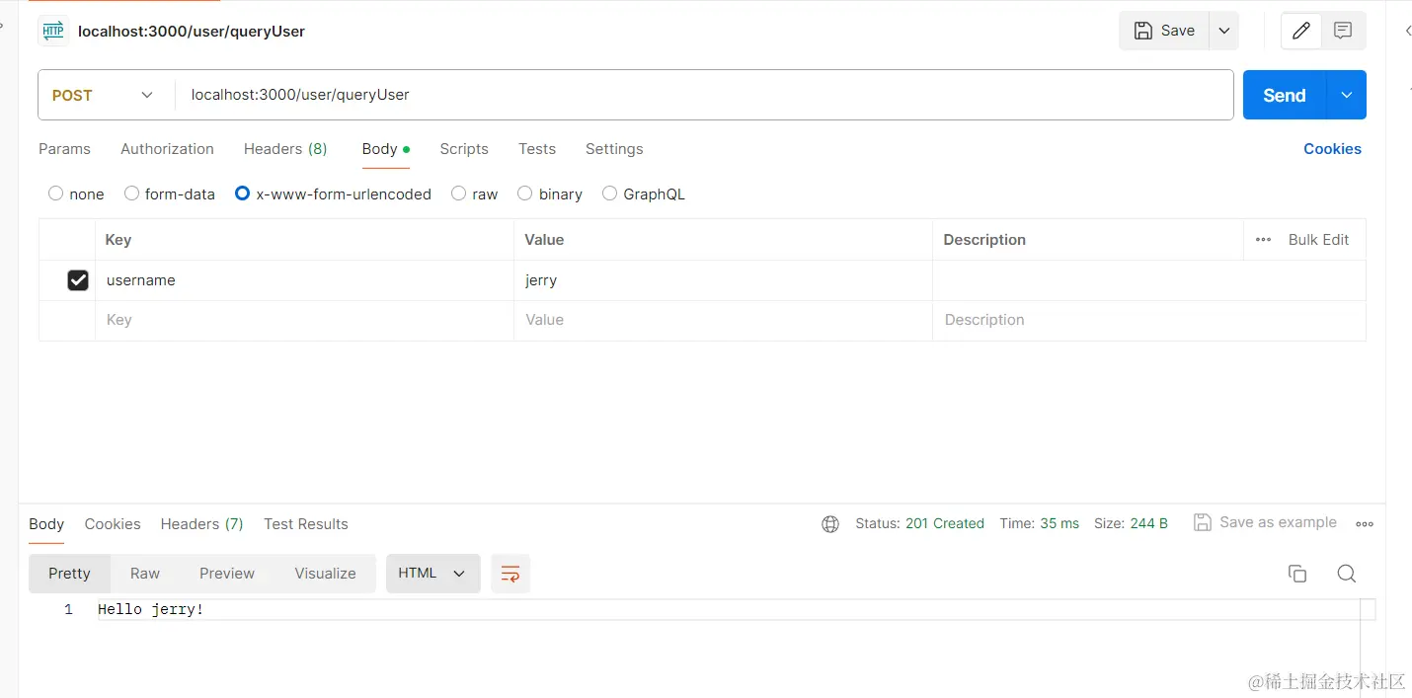Open the comments icon
This screenshot has height=698, width=1412.
click(1343, 31)
